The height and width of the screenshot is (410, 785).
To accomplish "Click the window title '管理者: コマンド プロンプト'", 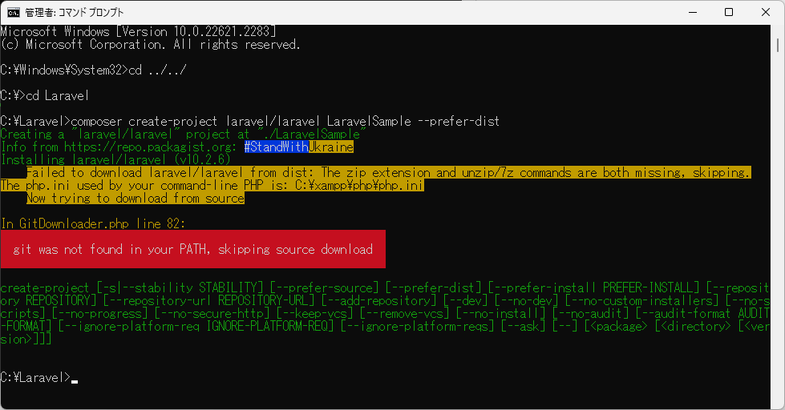I will pyautogui.click(x=74, y=13).
